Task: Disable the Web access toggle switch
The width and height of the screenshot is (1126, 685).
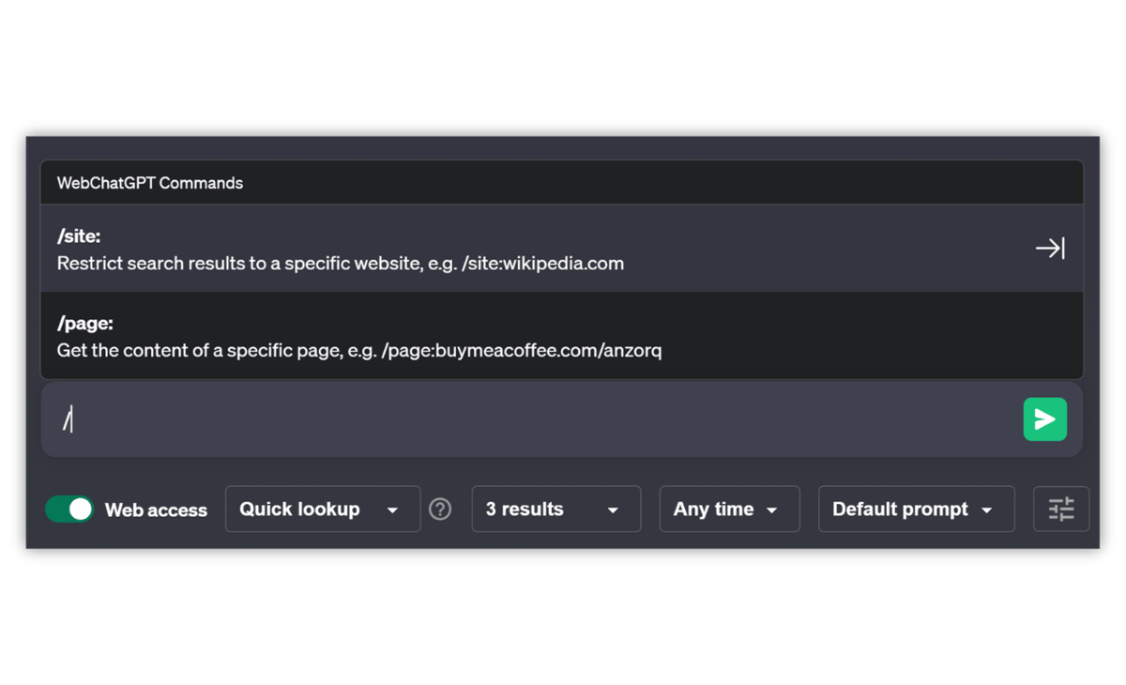Action: click(x=70, y=510)
